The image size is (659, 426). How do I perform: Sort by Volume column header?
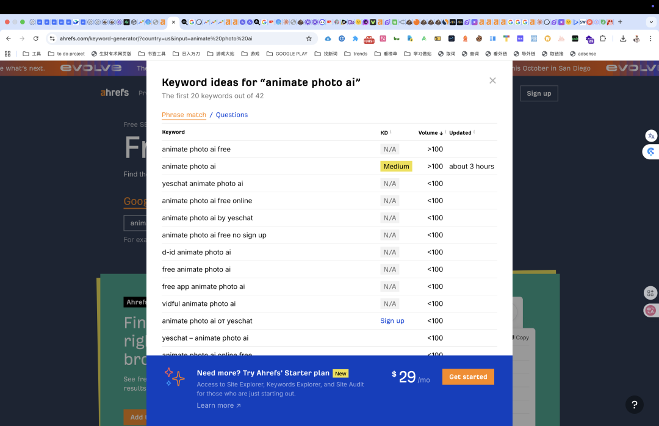coord(430,132)
